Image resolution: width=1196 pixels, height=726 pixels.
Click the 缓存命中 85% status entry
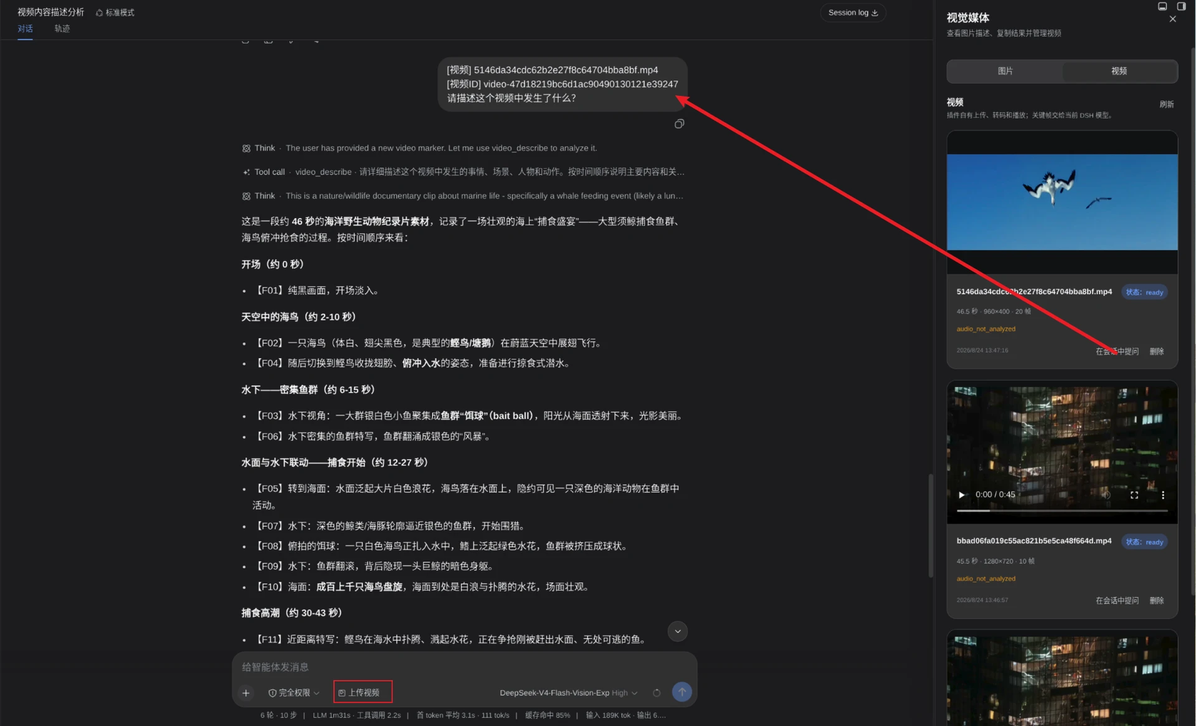547,715
